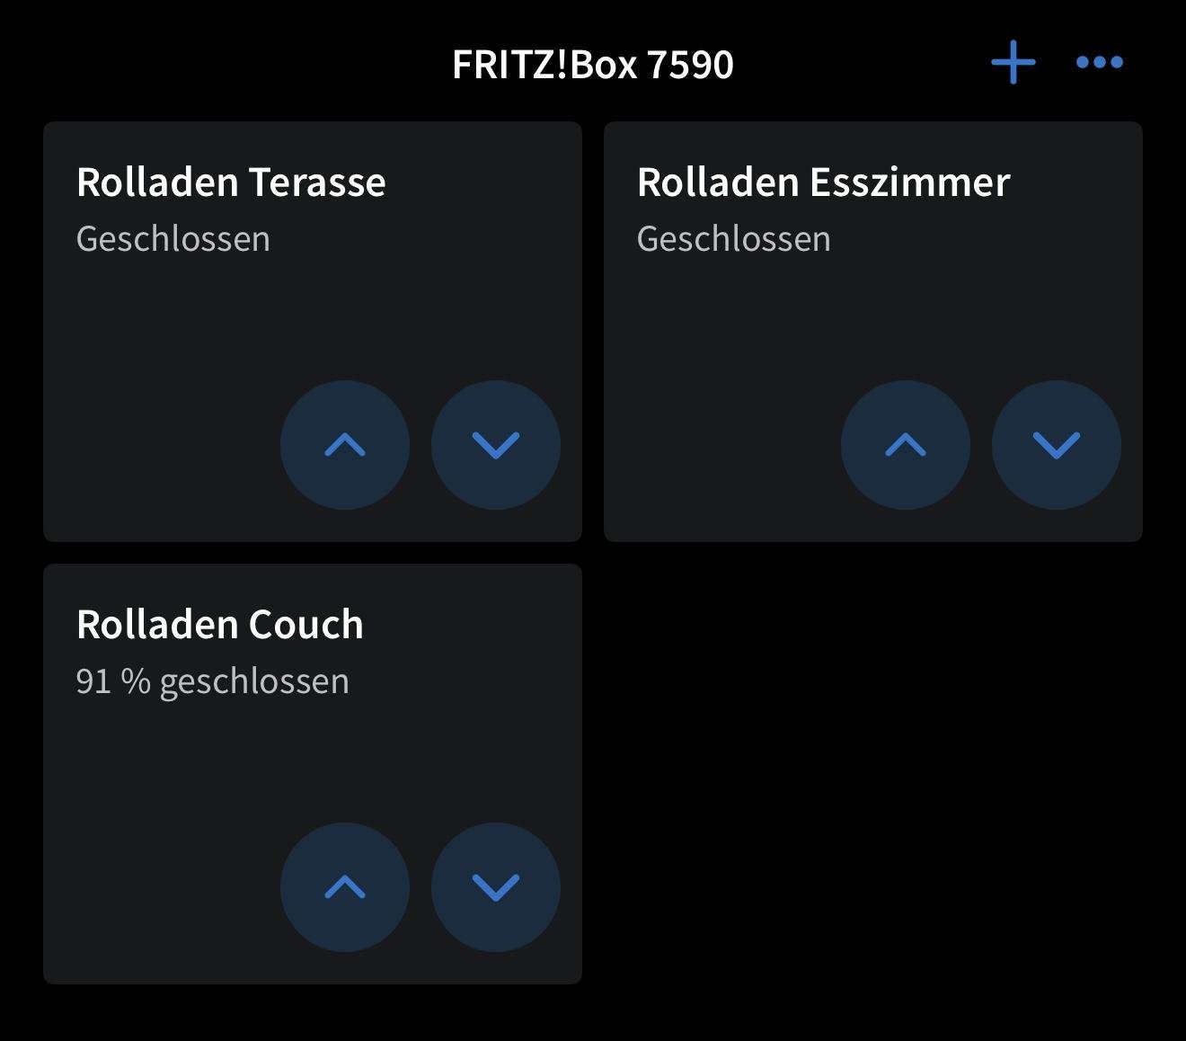The width and height of the screenshot is (1186, 1041).
Task: Click the 91 % closed position indicator
Action: (213, 681)
